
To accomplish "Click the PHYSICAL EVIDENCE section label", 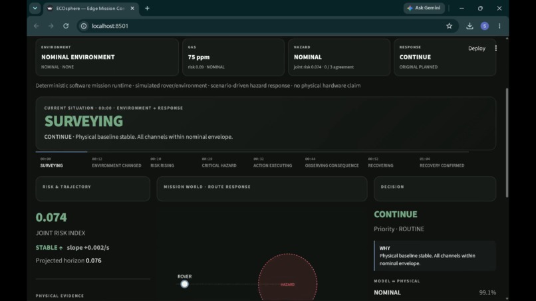I will [60, 296].
